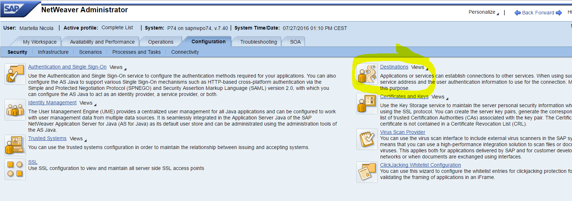The width and height of the screenshot is (572, 201).
Task: Switch to the SOA tab
Action: pos(295,42)
